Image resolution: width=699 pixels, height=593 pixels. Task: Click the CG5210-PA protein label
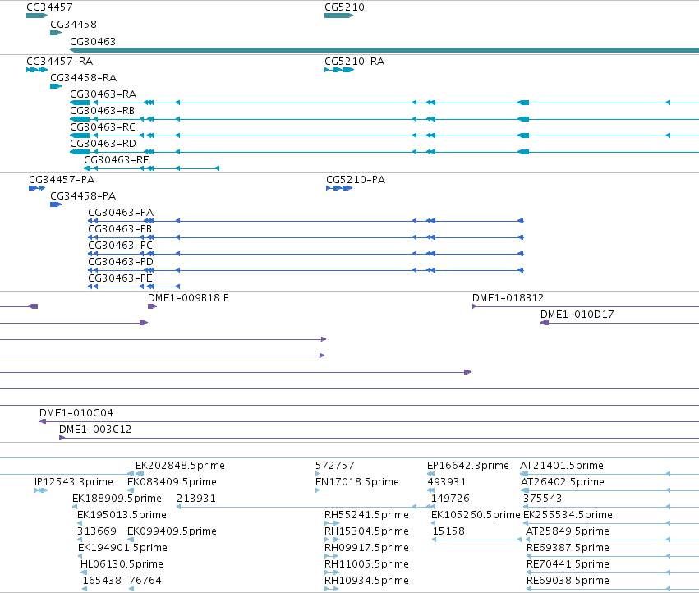tap(356, 180)
